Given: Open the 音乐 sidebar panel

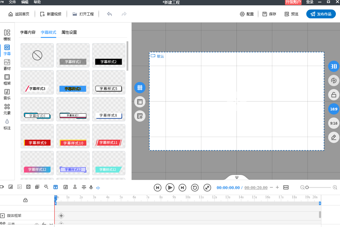Looking at the screenshot, I should pyautogui.click(x=7, y=94).
